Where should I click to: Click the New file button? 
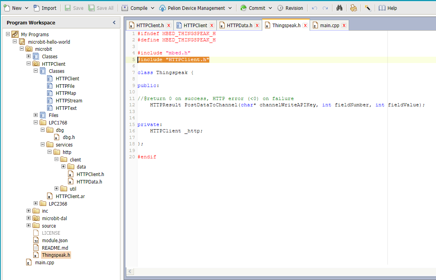pyautogui.click(x=13, y=8)
